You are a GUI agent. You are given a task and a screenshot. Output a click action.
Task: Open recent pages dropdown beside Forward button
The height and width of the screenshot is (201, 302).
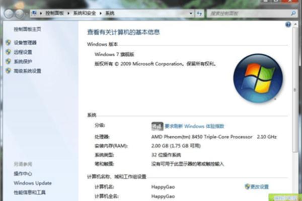[x=27, y=14]
